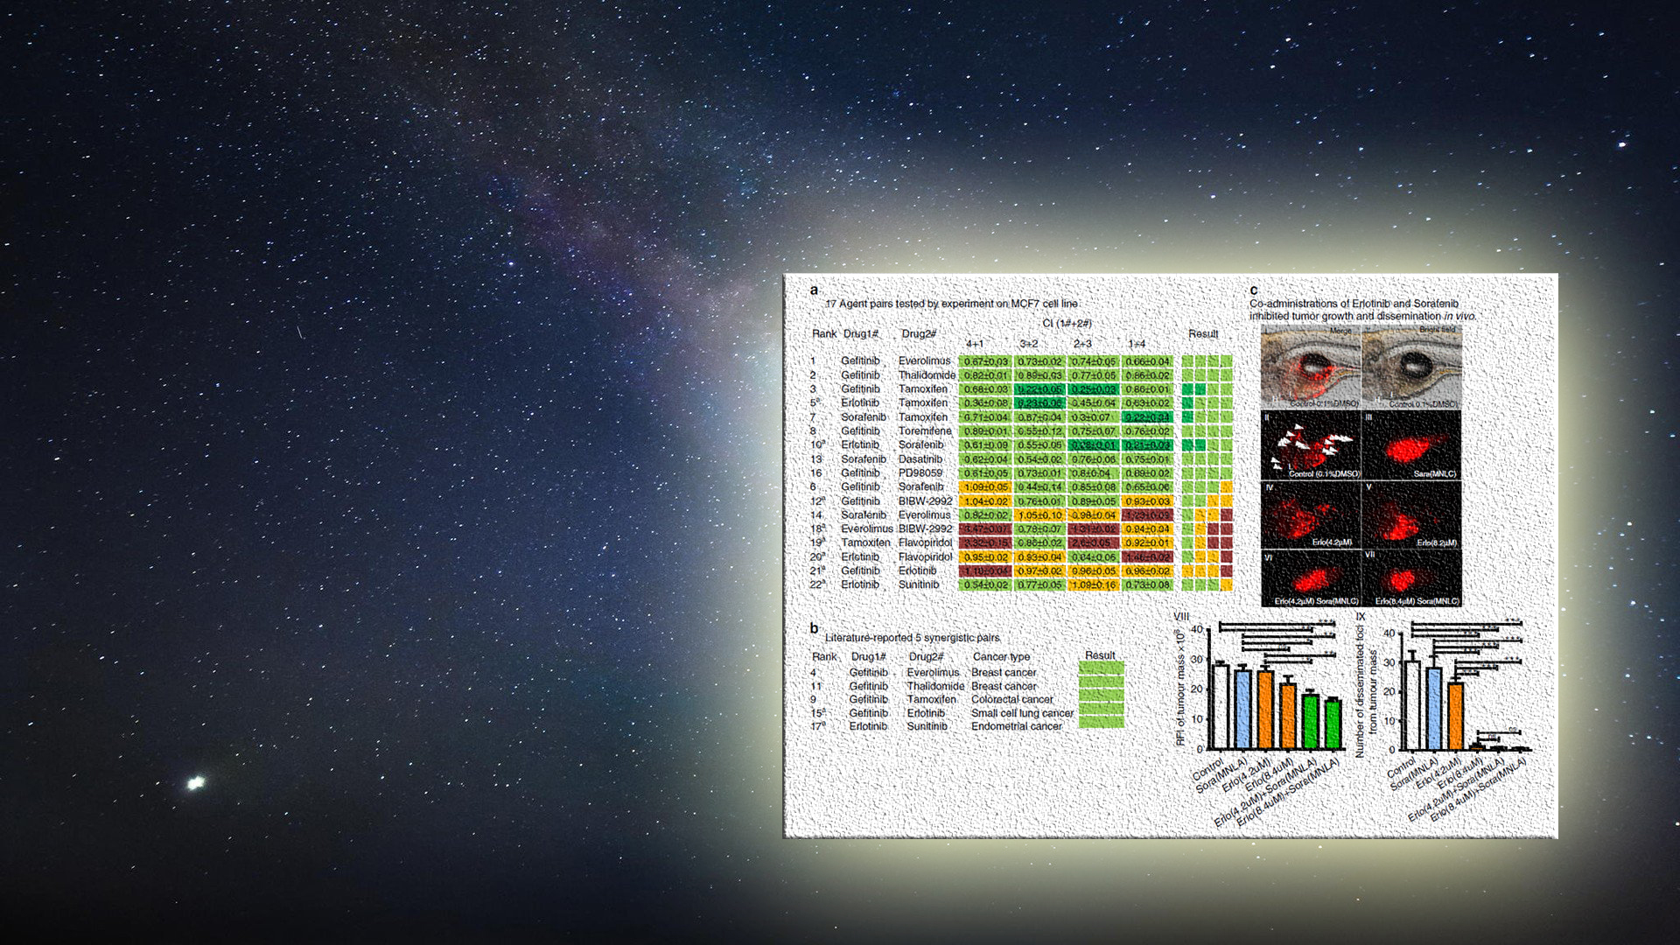
Task: Select panel VI Erlo(4.2µM) Sora(MNLC) image
Action: tap(1311, 577)
